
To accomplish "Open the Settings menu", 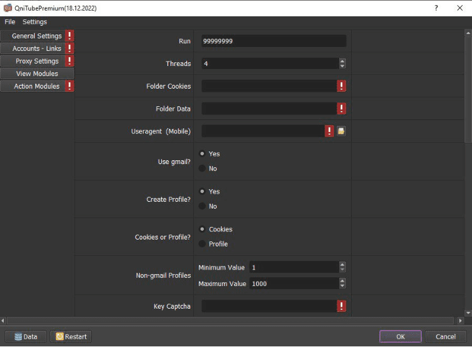I will [35, 22].
